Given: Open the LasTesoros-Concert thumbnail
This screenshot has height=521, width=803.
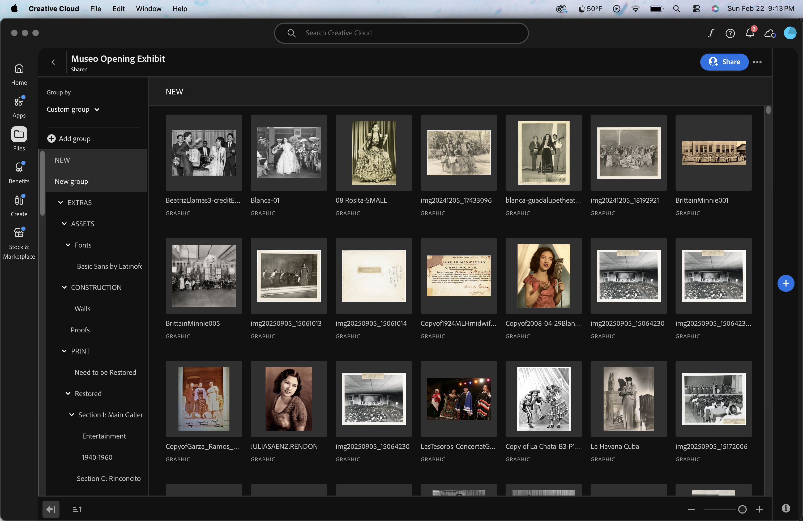Looking at the screenshot, I should pyautogui.click(x=459, y=399).
